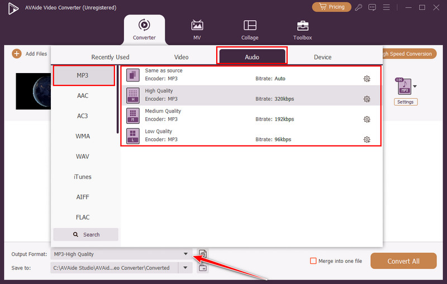Image resolution: width=447 pixels, height=284 pixels.
Task: Select WAV from the format list
Action: pos(83,156)
